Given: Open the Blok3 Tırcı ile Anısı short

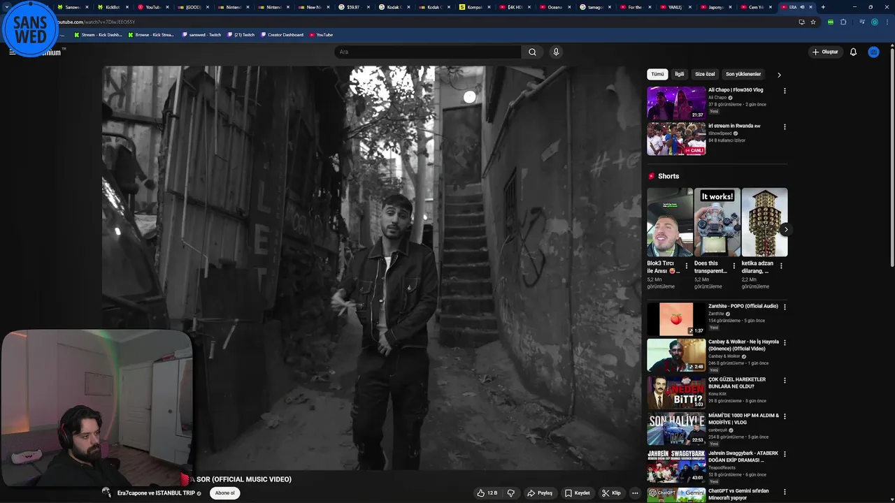Looking at the screenshot, I should (670, 222).
